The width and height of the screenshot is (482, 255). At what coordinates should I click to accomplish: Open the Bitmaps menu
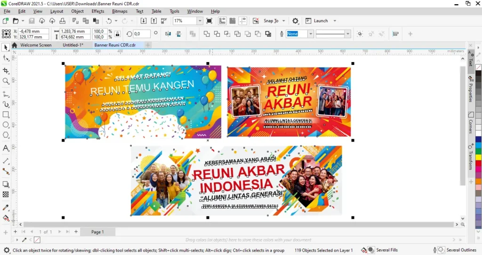(120, 11)
